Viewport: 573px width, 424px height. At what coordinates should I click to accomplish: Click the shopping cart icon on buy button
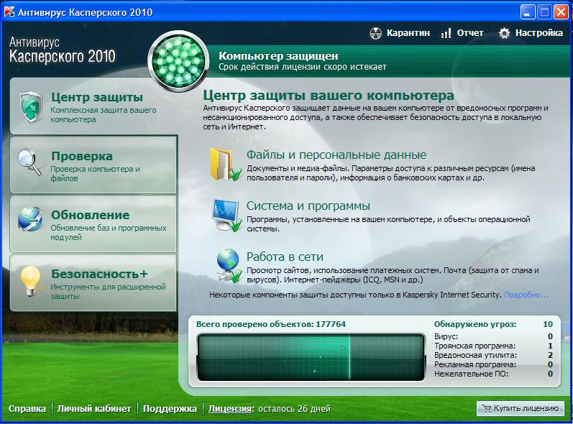(487, 408)
